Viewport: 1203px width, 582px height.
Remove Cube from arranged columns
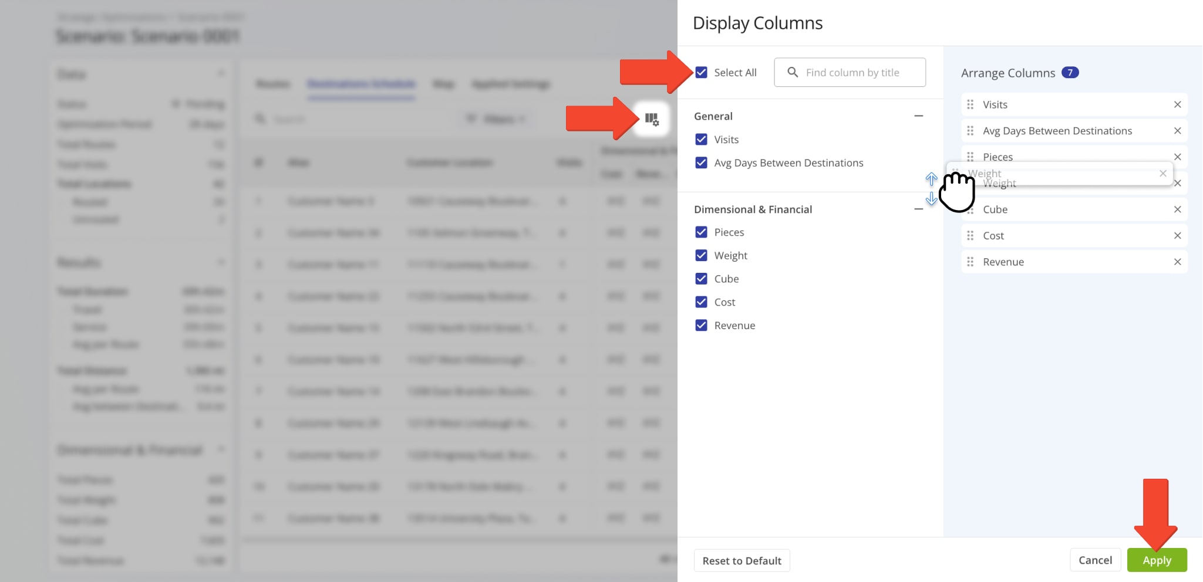click(x=1177, y=209)
